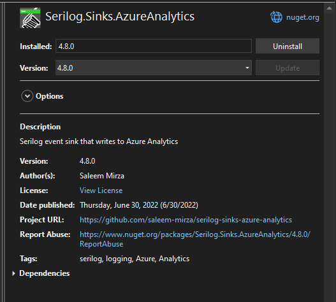Open the View License link
Screen dimensions: 336x302
(101, 191)
